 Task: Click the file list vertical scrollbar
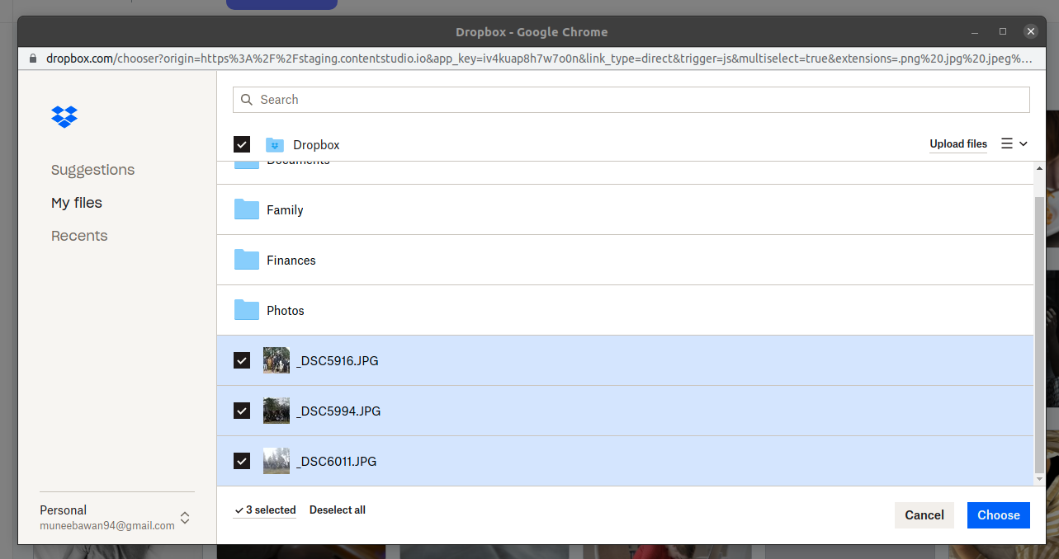pyautogui.click(x=1038, y=336)
